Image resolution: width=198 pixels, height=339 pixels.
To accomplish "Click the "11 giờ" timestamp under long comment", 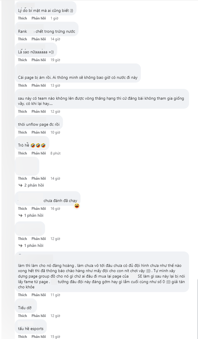I will click(55, 295).
